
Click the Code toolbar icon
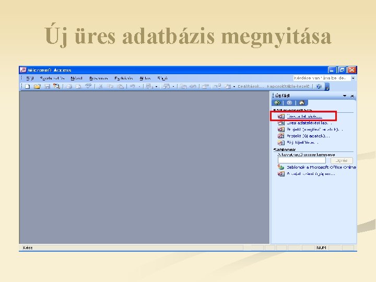pyautogui.click(x=184, y=87)
